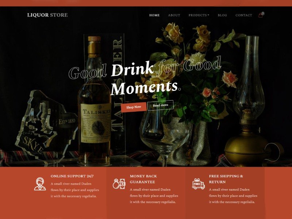Screen dimensions: 292x219
Task: Click the Talisker bottle in hero image
Action: (x=95, y=101)
